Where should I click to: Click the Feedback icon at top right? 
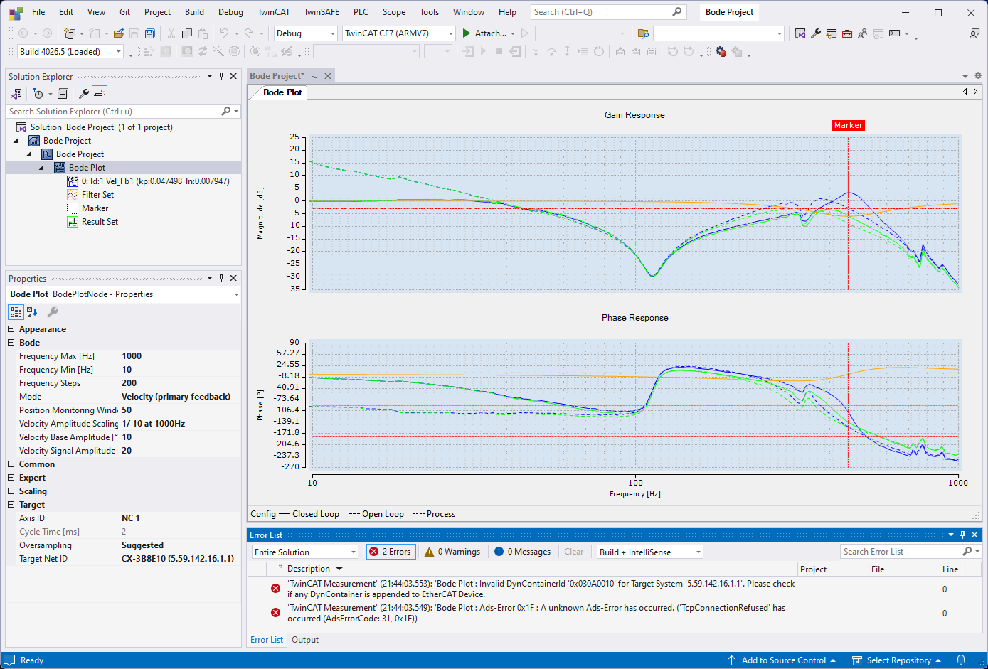(x=974, y=33)
